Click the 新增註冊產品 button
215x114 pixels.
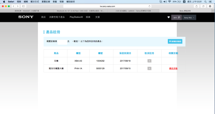coord(175,41)
